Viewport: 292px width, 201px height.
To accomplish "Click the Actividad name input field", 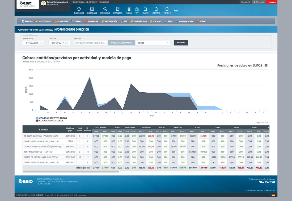I will [x=90, y=43].
